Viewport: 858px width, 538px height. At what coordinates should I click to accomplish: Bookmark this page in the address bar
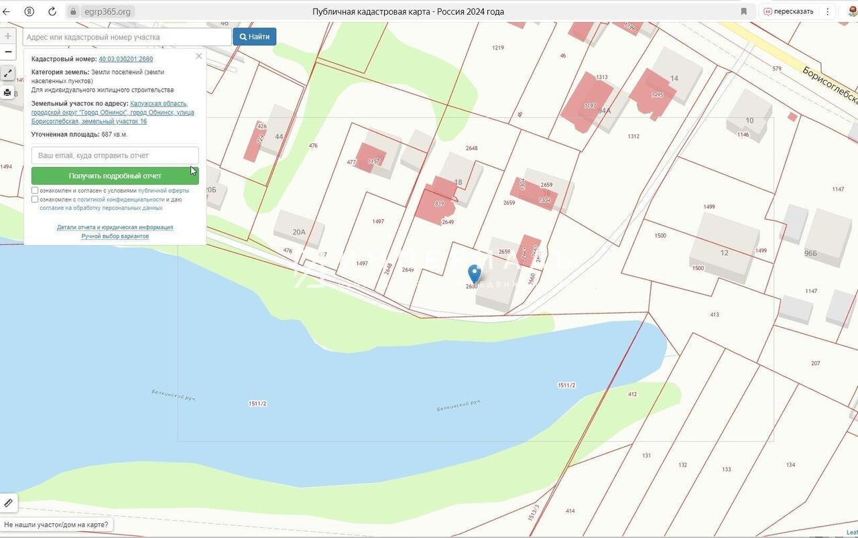tap(743, 11)
